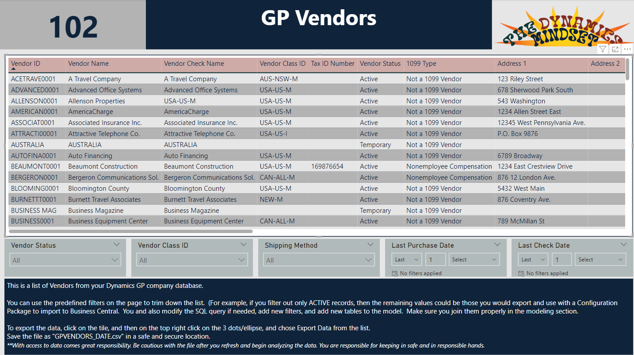Open the Shipping Method 'All' dropdown
The width and height of the screenshot is (634, 355).
[319, 260]
